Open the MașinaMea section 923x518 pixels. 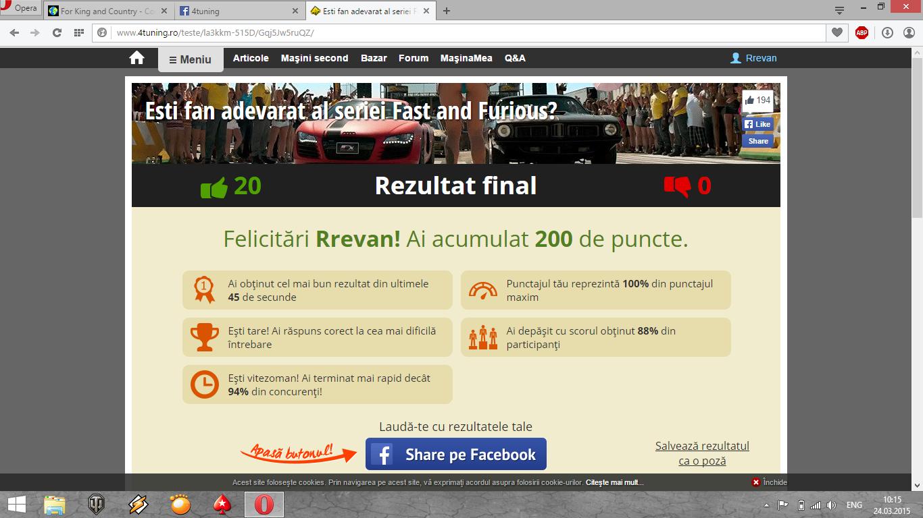466,58
